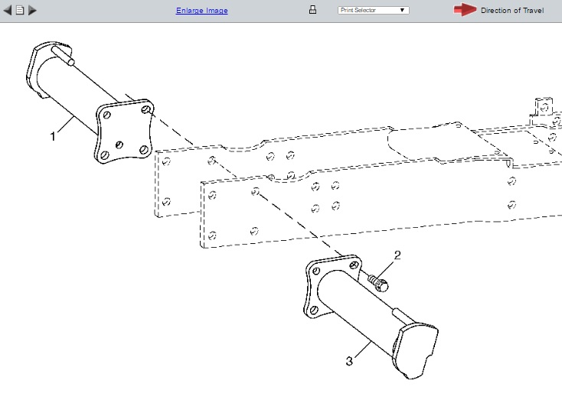The width and height of the screenshot is (562, 403).
Task: Click the Enlarge Image link
Action: pos(201,11)
